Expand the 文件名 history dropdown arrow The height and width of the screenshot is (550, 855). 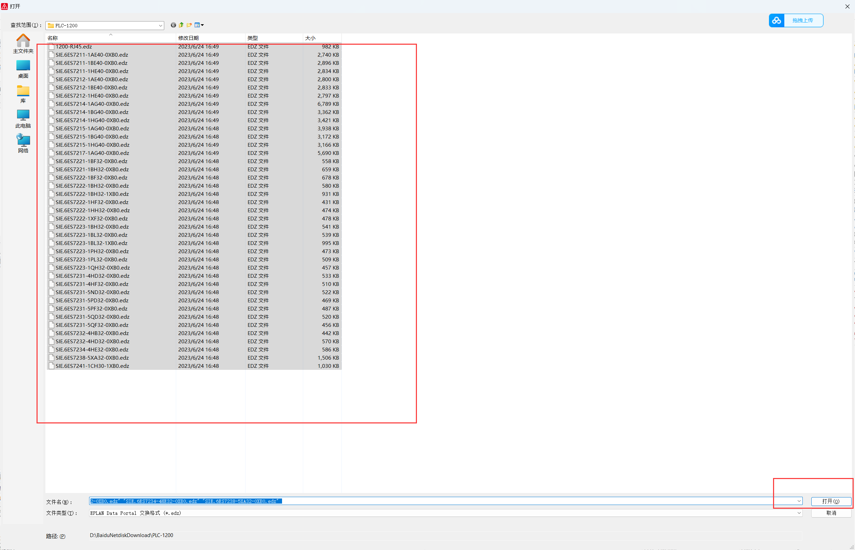tap(799, 501)
